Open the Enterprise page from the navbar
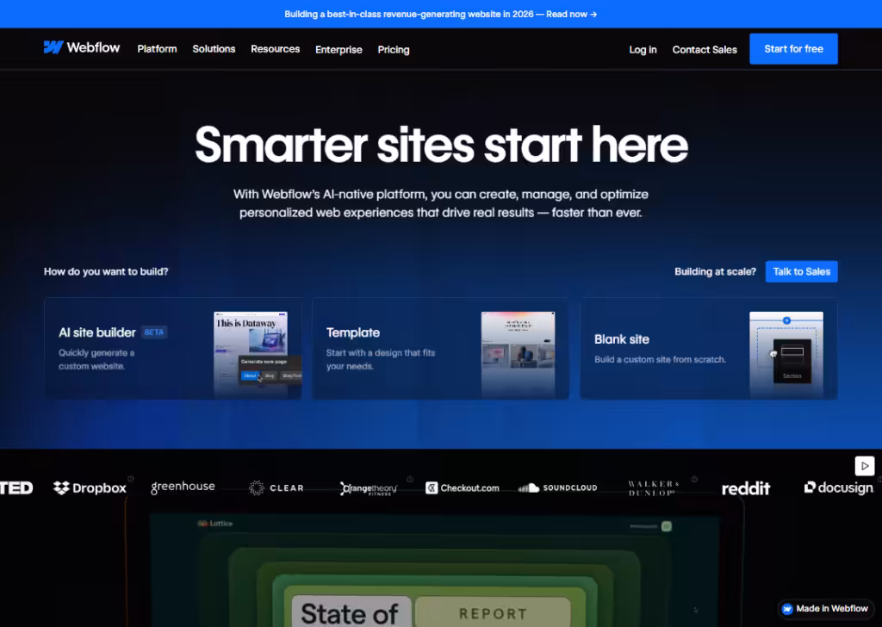882x627 pixels. pos(339,49)
